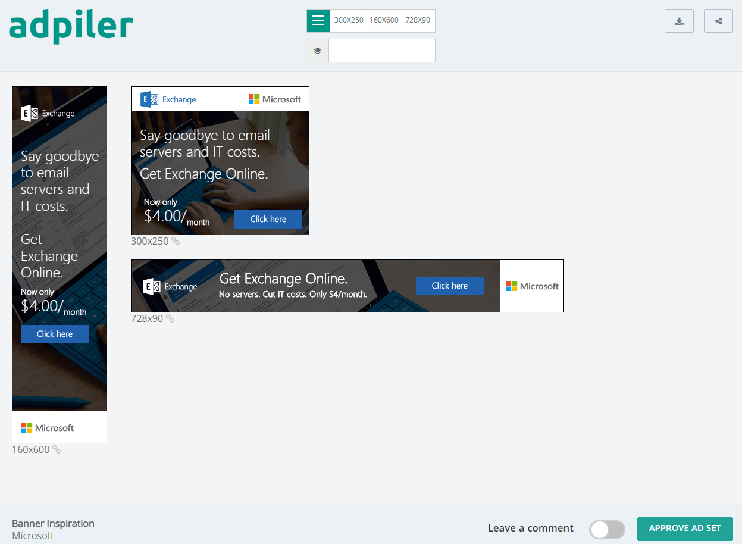Approve the ad set

(685, 529)
